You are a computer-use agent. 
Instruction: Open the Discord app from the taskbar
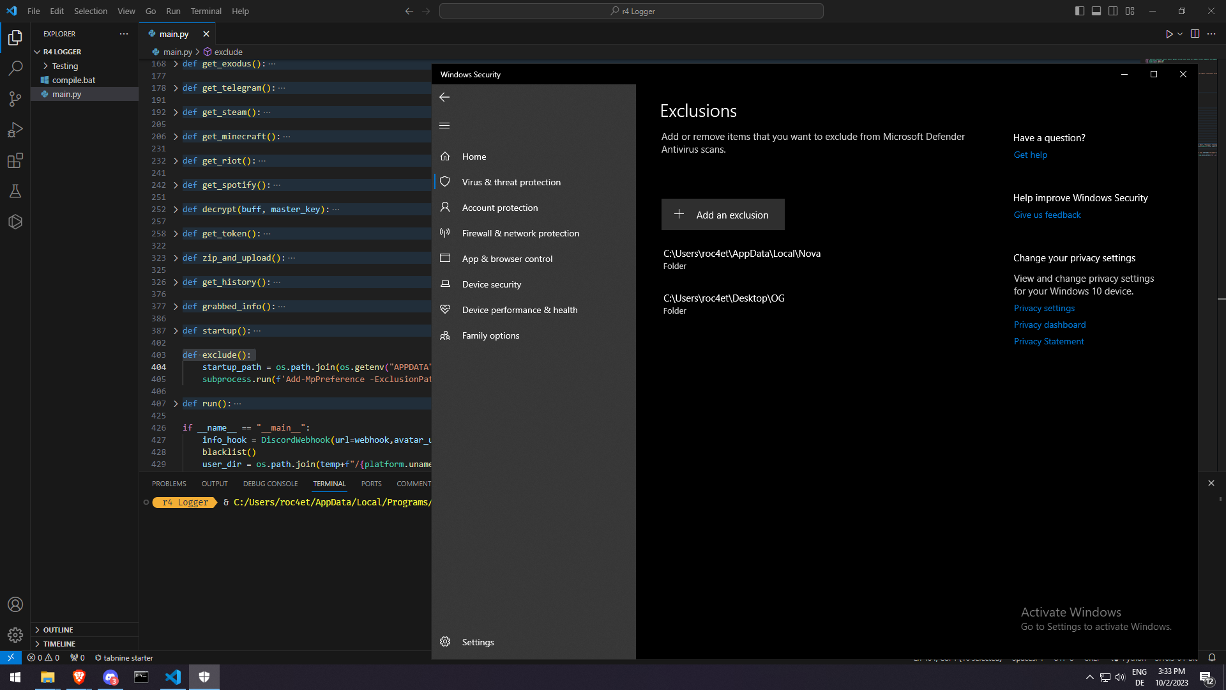(x=110, y=677)
